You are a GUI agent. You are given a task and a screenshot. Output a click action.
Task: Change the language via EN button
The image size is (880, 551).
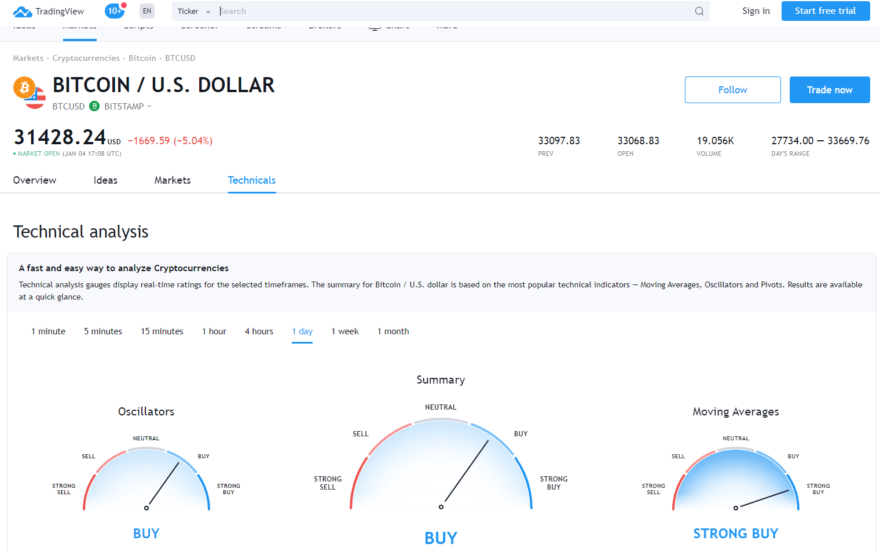[x=147, y=11]
